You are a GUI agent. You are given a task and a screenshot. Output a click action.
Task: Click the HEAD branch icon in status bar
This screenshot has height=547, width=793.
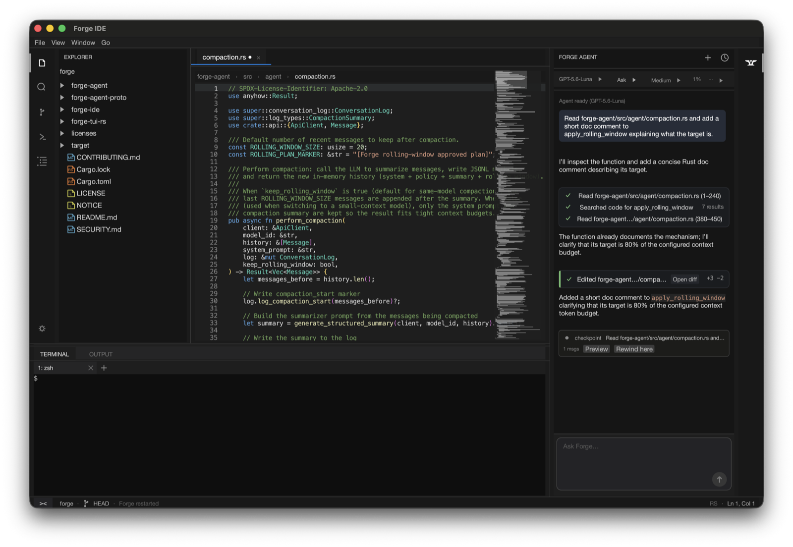[x=86, y=503]
